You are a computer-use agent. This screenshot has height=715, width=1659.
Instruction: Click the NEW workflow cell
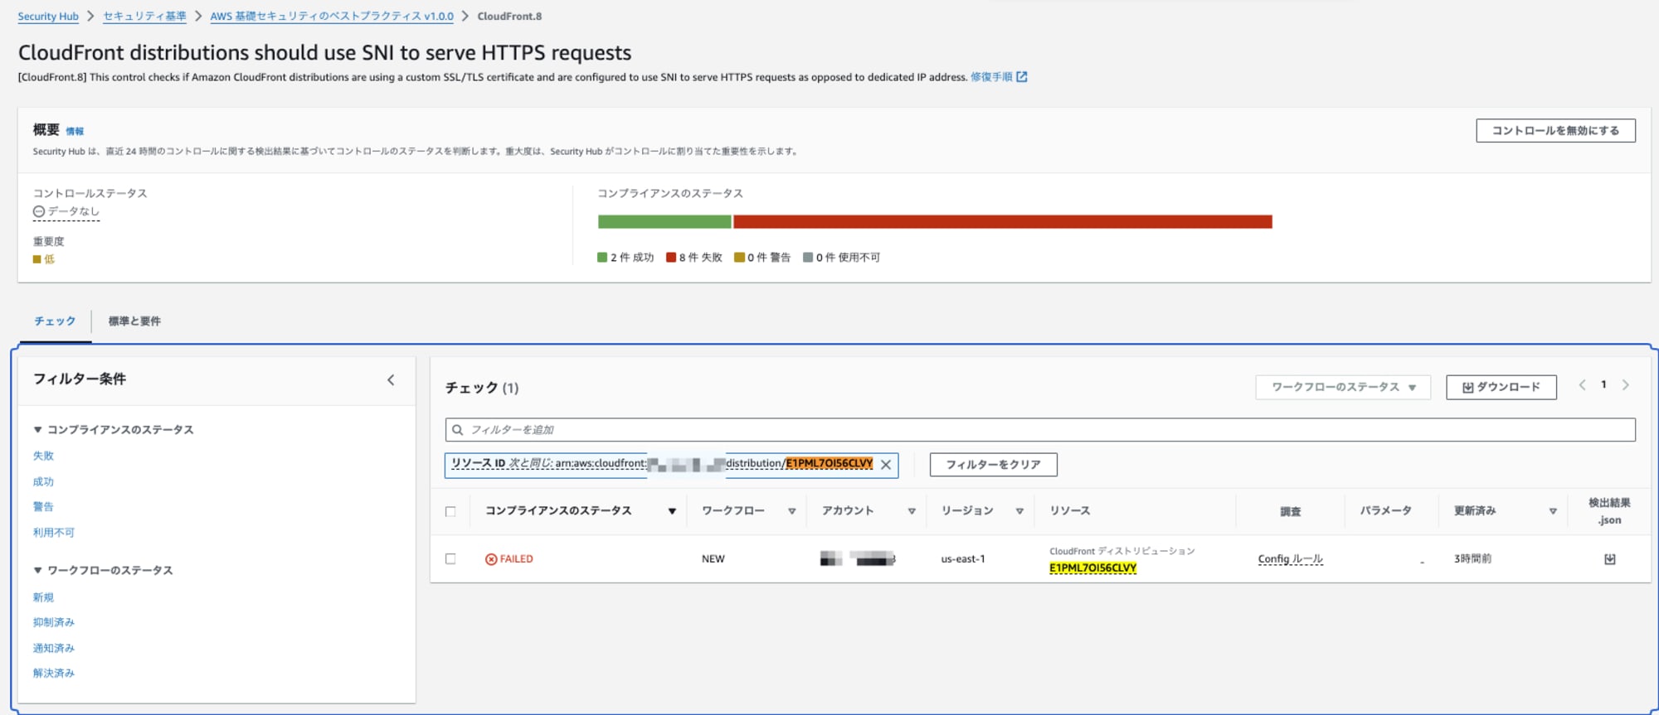pyautogui.click(x=713, y=559)
